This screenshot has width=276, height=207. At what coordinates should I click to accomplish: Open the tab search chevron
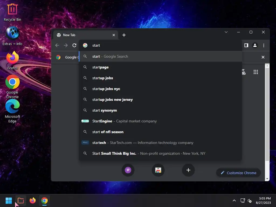[226, 32]
